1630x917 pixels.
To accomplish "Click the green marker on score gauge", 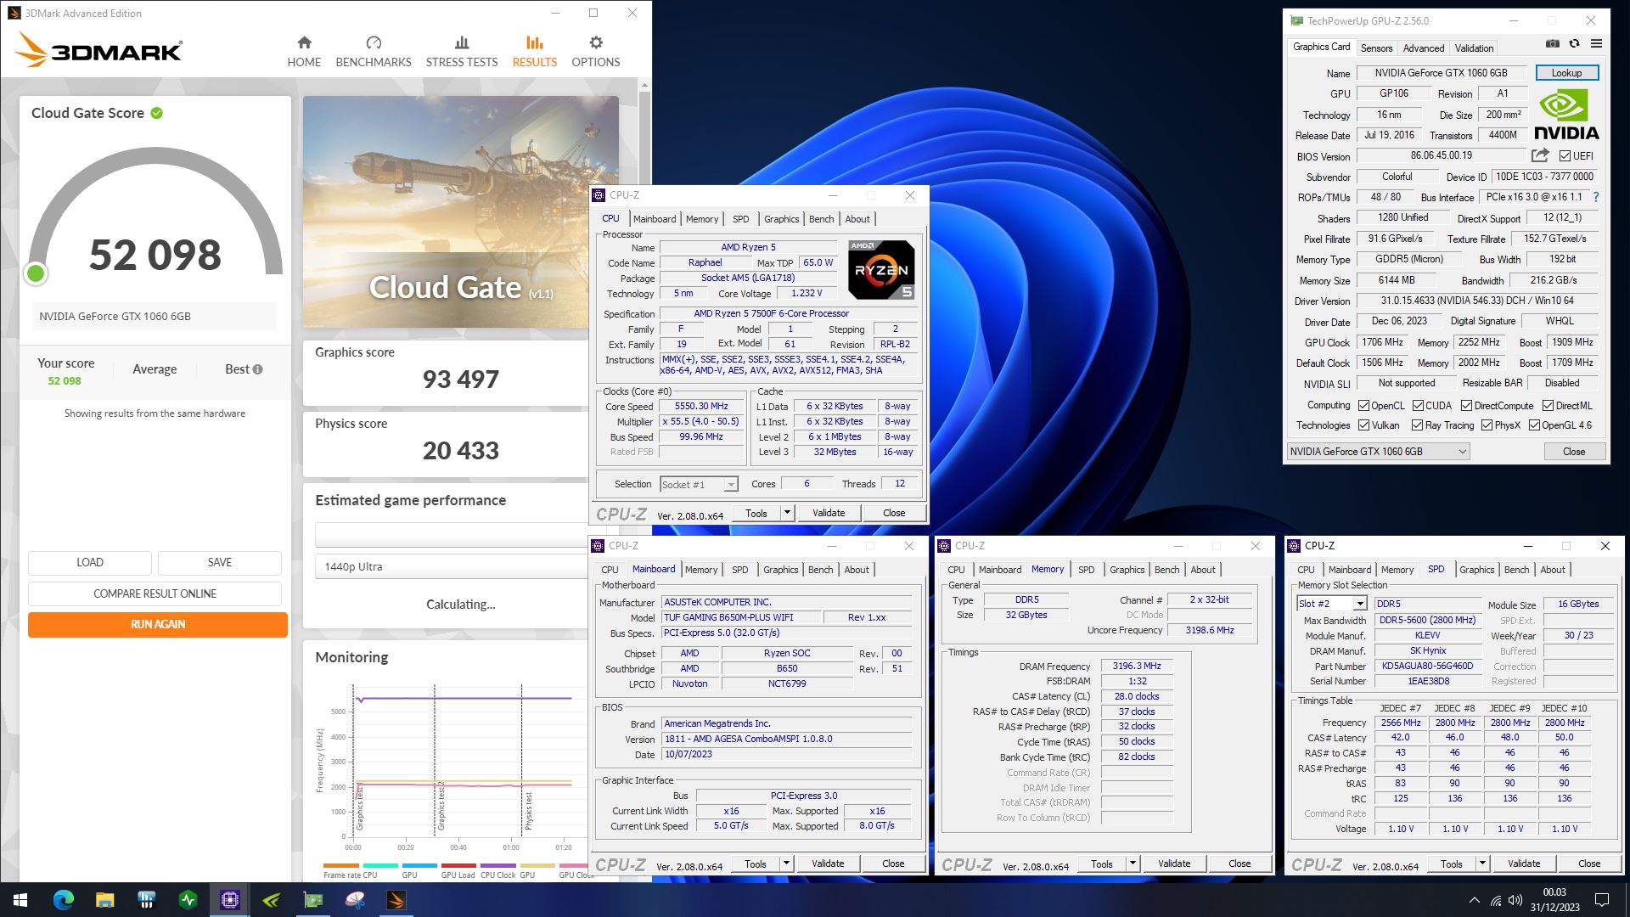I will click(36, 273).
